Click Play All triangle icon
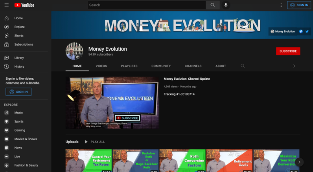 pos(86,142)
